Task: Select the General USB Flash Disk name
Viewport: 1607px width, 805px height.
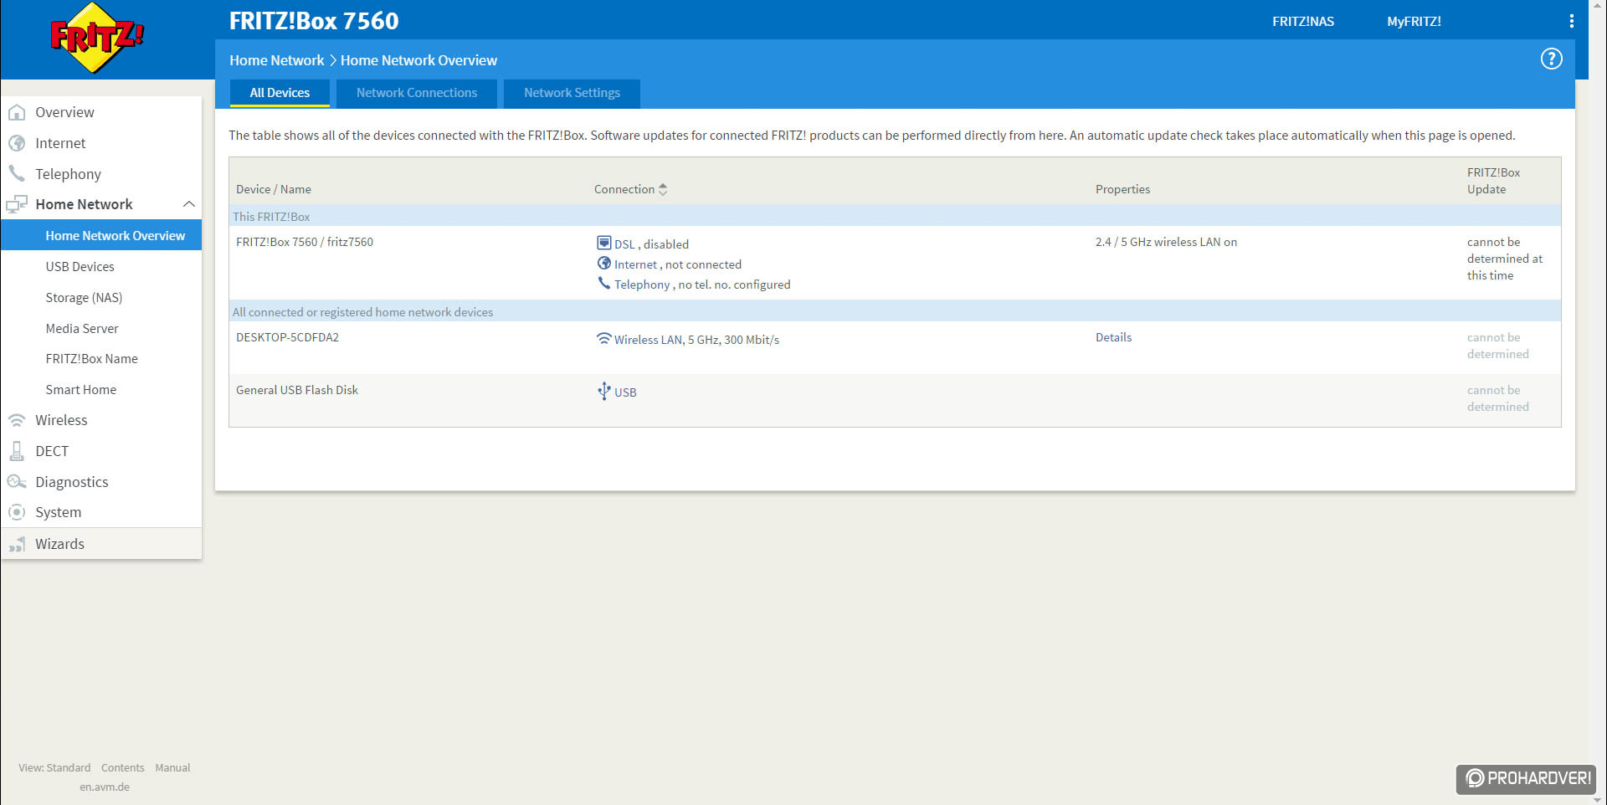Action: (297, 390)
